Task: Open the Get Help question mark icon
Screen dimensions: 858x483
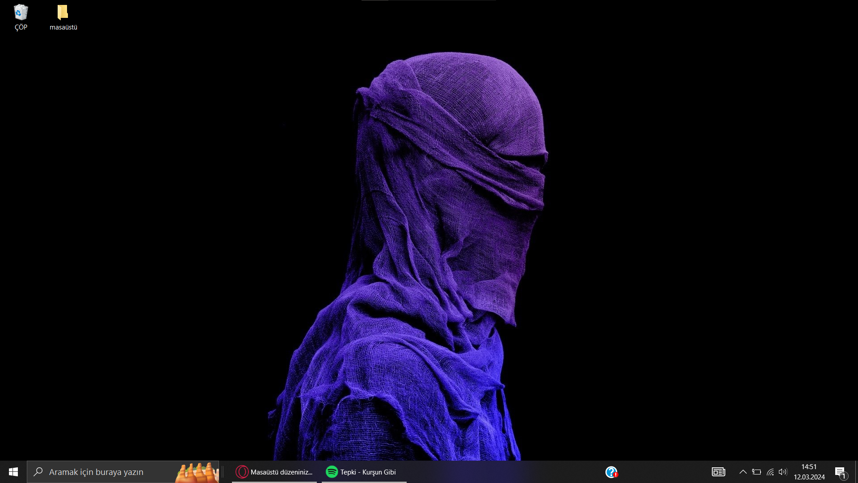Action: [611, 472]
